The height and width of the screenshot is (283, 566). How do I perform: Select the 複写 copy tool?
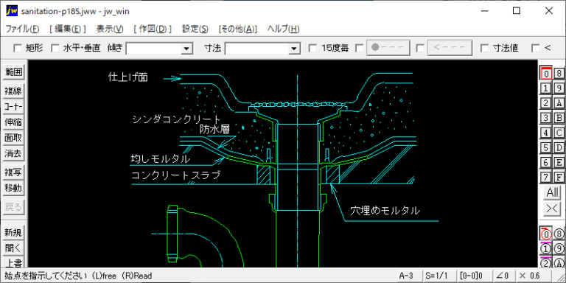13,172
